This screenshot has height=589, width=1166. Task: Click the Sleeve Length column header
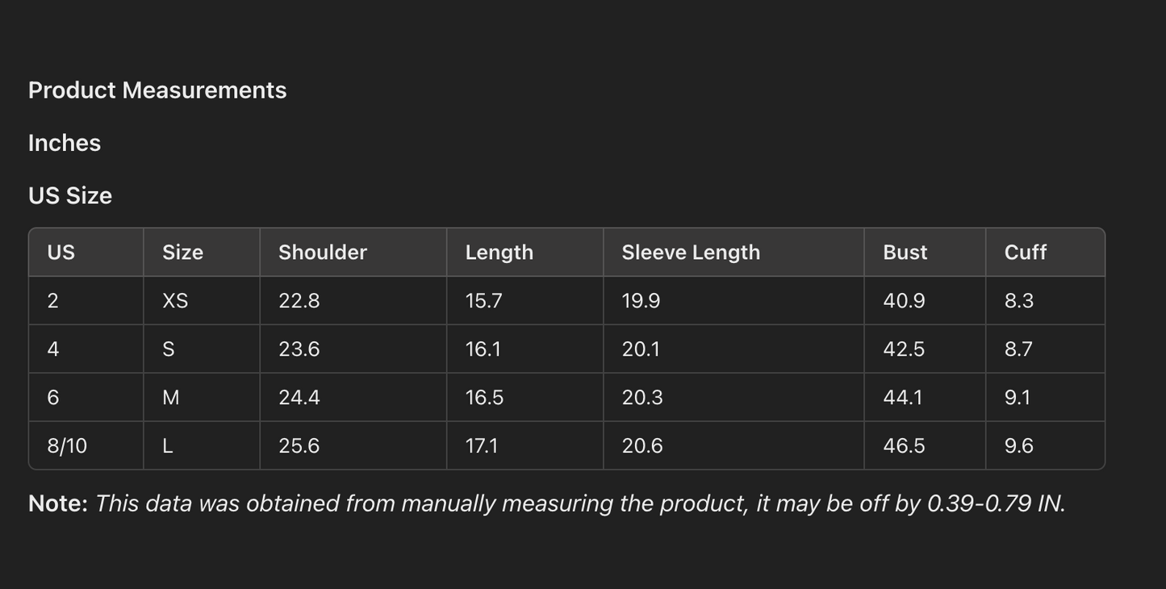691,253
